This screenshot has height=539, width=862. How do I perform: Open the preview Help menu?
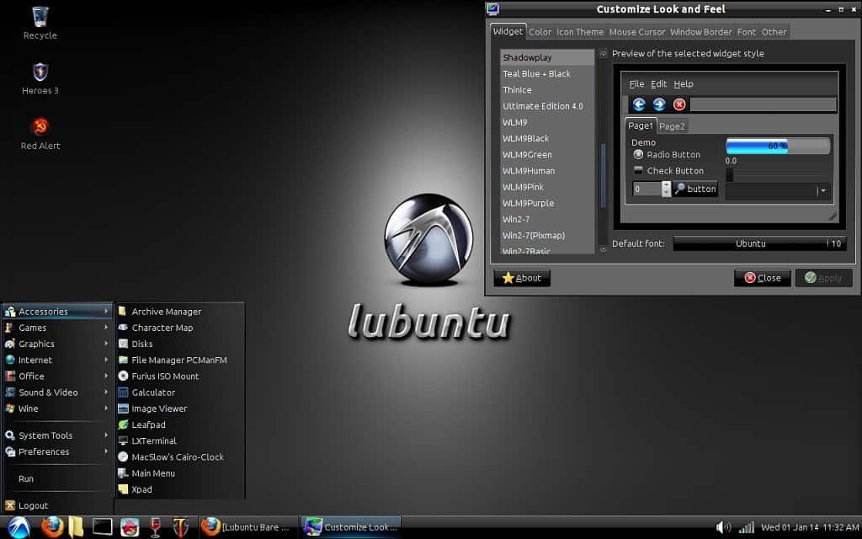point(684,83)
